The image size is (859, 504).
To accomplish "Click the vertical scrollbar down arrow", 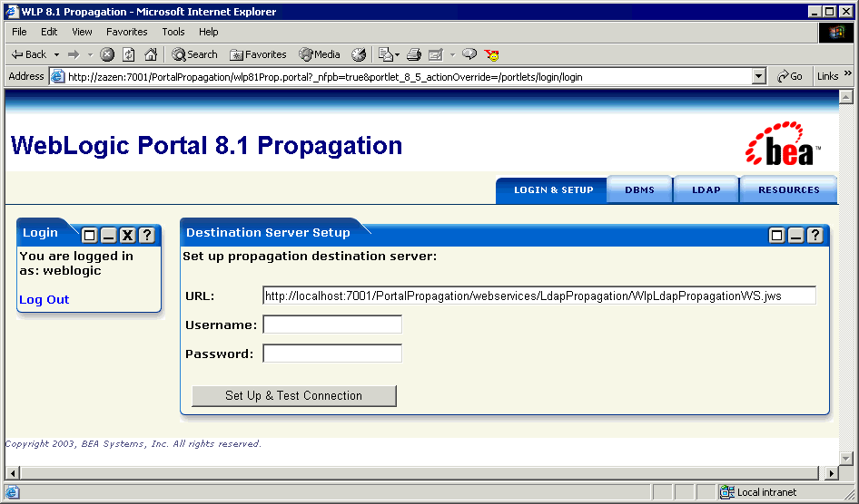I will pyautogui.click(x=846, y=458).
